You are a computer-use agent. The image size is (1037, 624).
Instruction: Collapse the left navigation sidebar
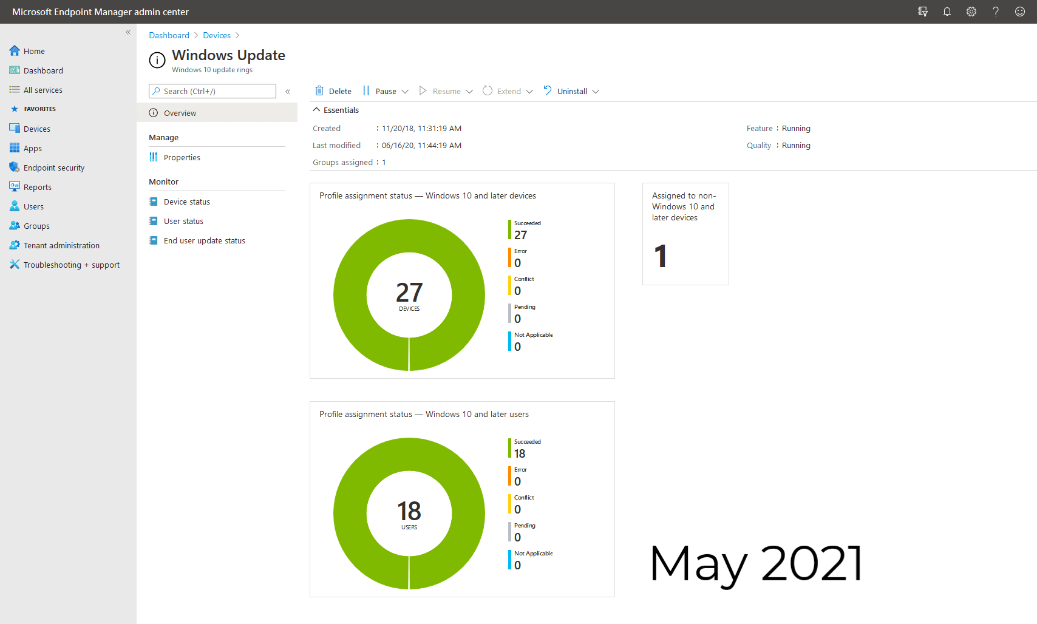128,32
